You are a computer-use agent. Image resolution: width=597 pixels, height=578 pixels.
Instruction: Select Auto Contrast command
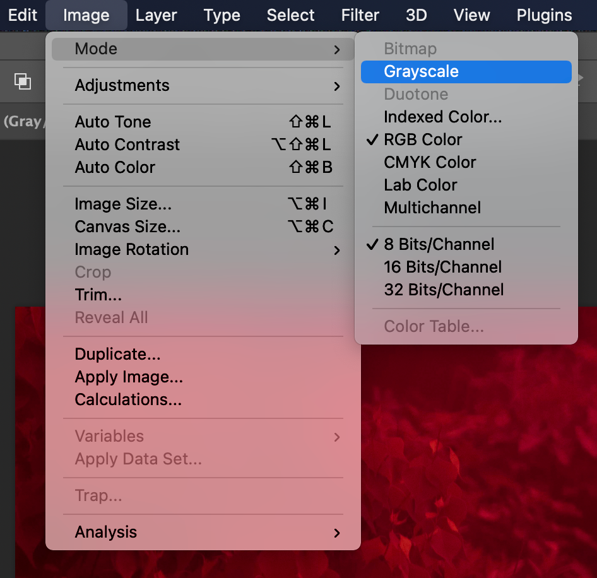[x=127, y=145]
